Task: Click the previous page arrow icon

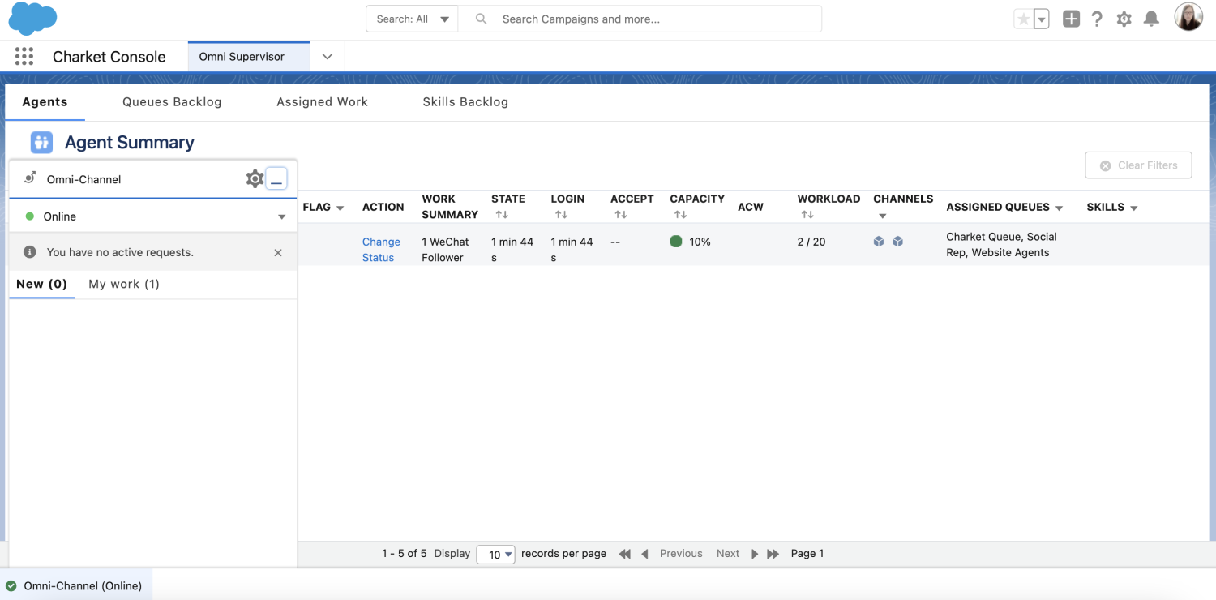Action: (x=644, y=554)
